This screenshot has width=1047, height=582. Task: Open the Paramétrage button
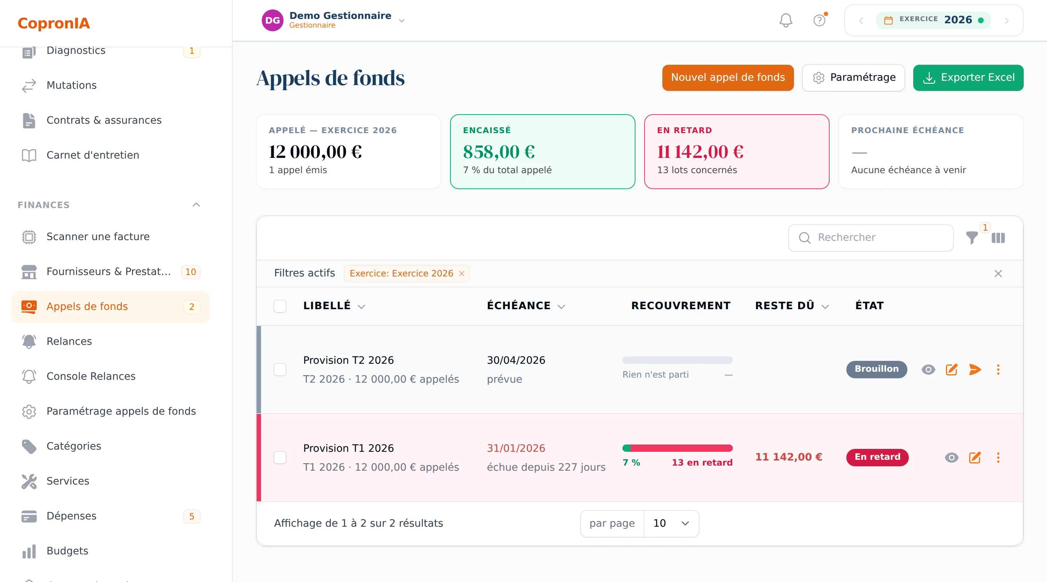[854, 77]
